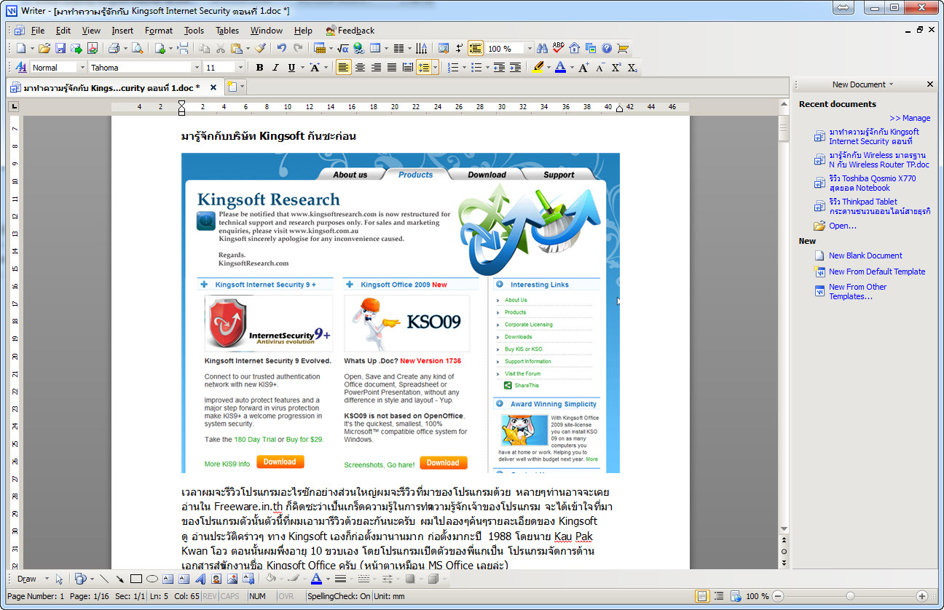The height and width of the screenshot is (610, 944).
Task: Toggle right paragraph alignment
Action: click(376, 68)
